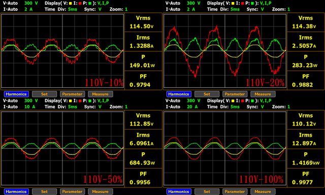
Task: Click Measure in the 110V-10% panel
Action: pyautogui.click(x=101, y=94)
